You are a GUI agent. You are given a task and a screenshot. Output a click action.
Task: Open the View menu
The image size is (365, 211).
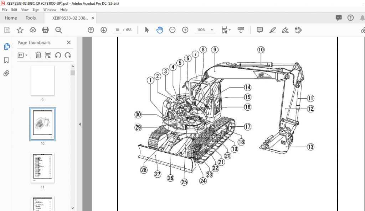[x=25, y=10]
